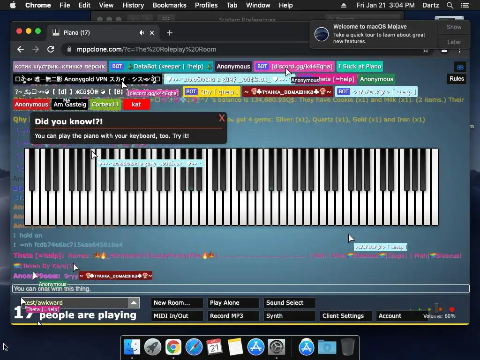Image resolution: width=480 pixels, height=360 pixels.
Task: Open Client Settings
Action: click(345, 316)
